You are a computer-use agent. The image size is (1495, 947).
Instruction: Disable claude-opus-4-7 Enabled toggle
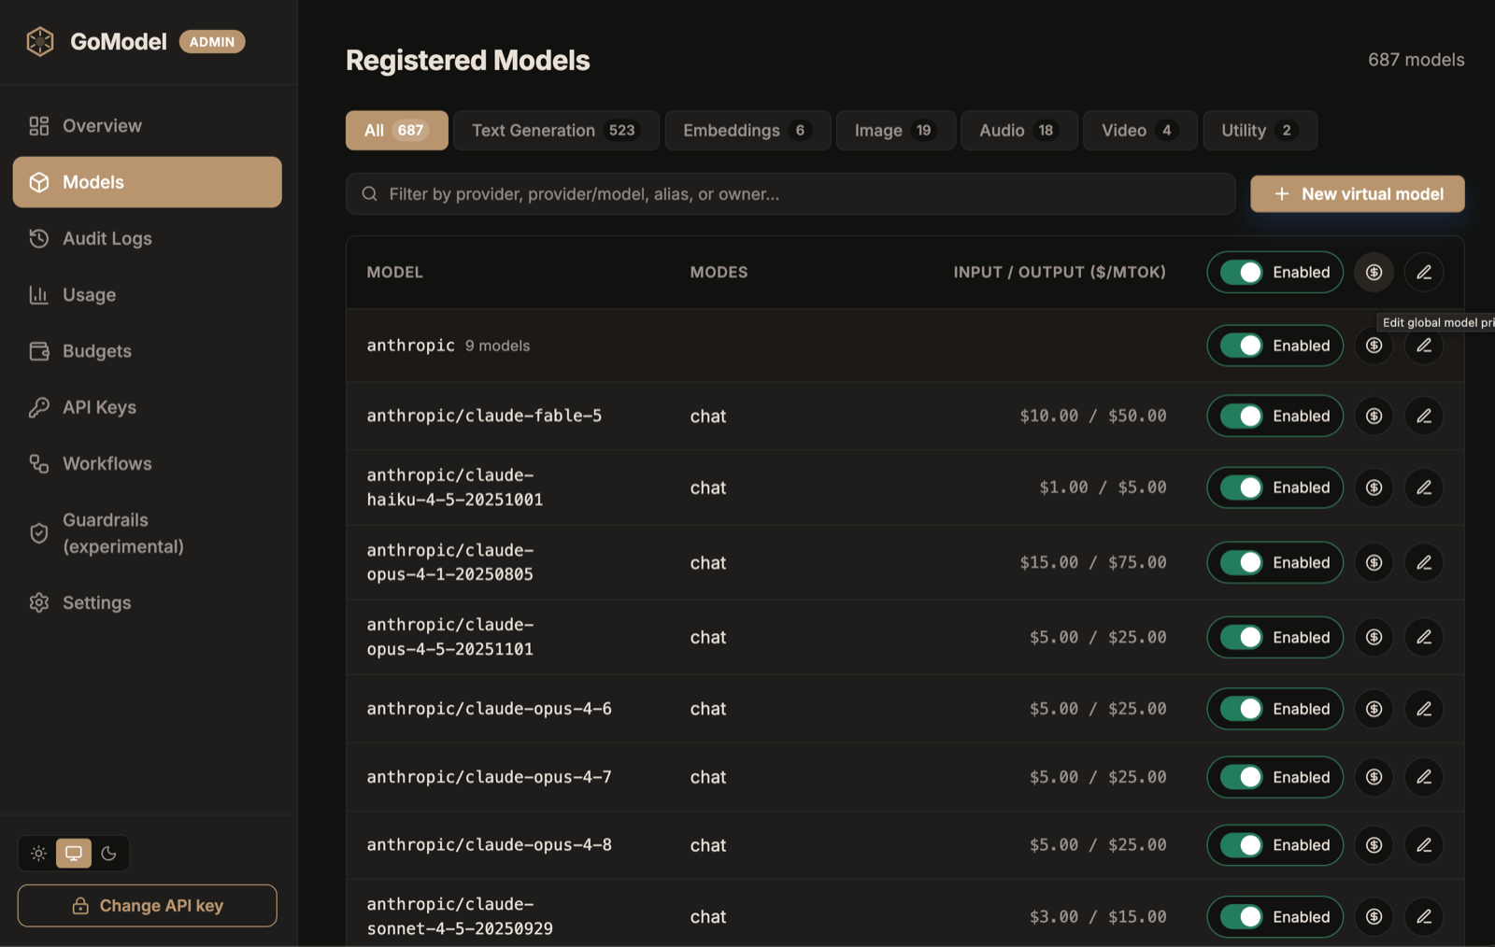tap(1274, 777)
